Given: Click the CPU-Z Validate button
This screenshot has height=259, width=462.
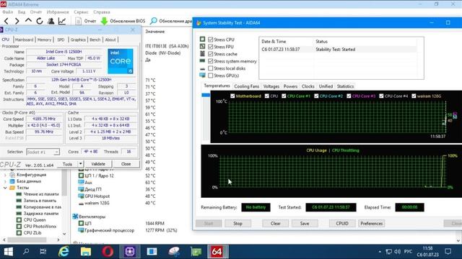Looking at the screenshot, I should [98, 164].
